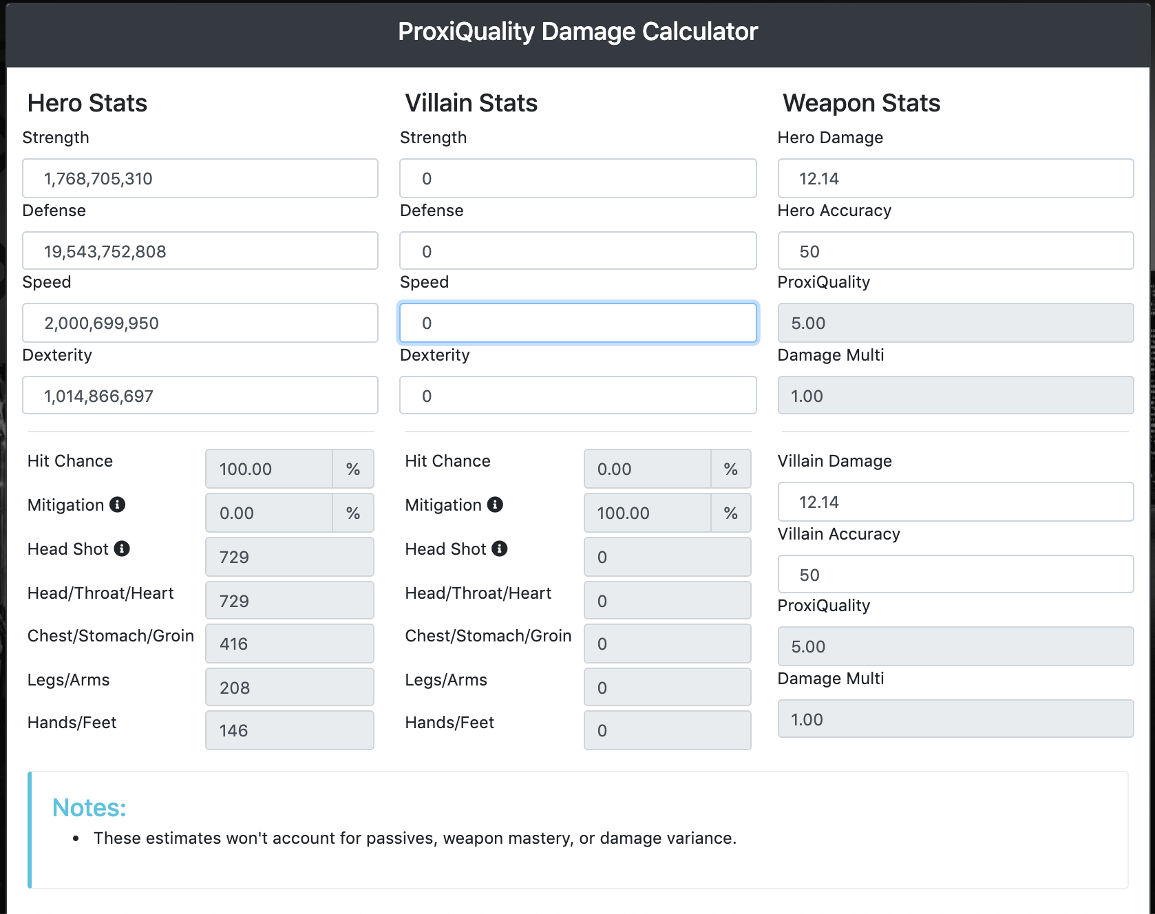The image size is (1155, 914).
Task: Click the Hero Dexterity input field
Action: (200, 396)
